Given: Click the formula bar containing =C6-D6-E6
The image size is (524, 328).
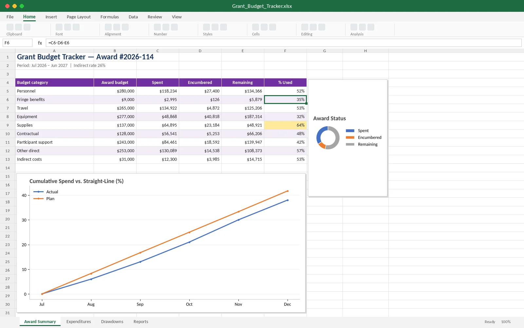Looking at the screenshot, I should (x=284, y=43).
